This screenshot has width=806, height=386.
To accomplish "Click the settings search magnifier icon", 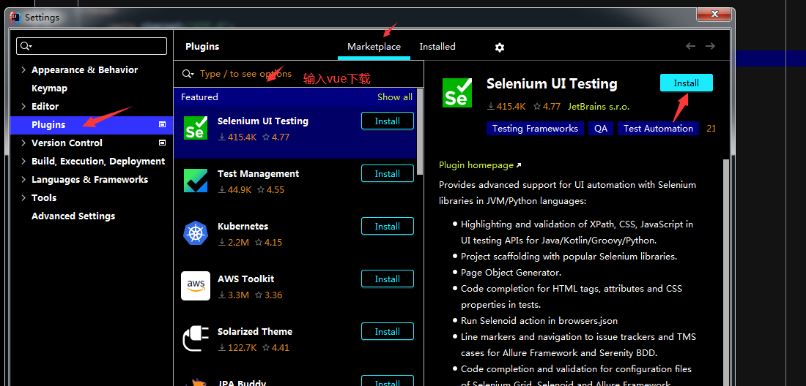I will pyautogui.click(x=26, y=46).
